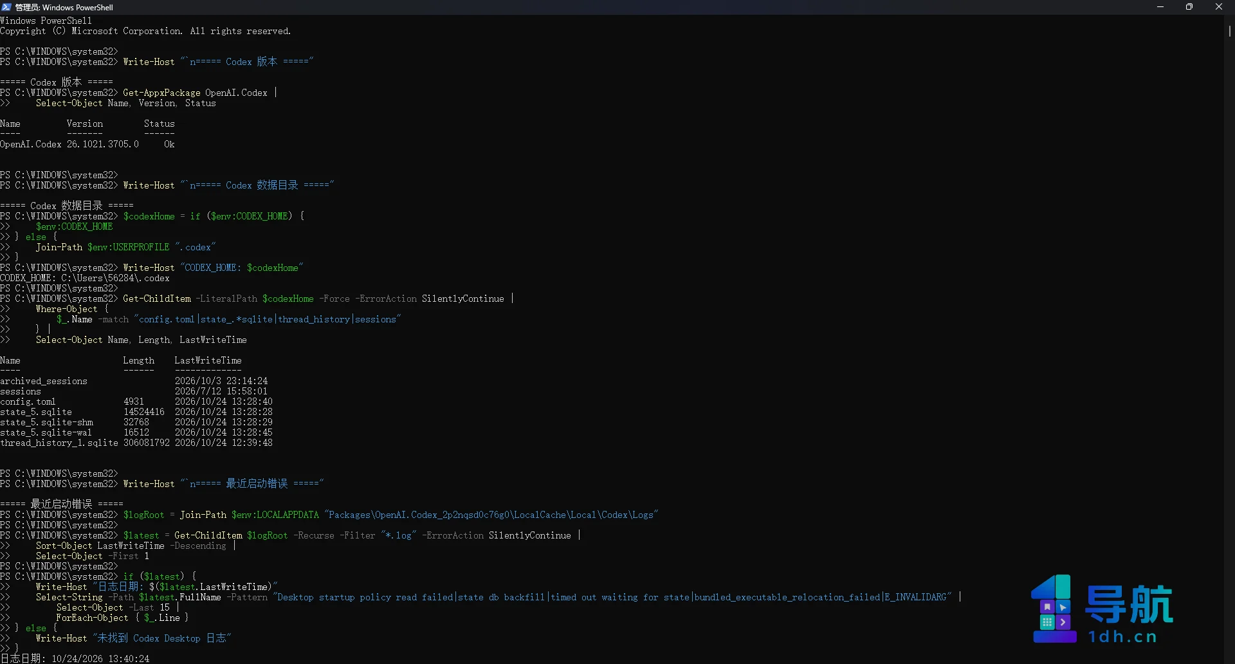
Task: Click the 'state_5.sqlite-wal' file name
Action: (46, 432)
